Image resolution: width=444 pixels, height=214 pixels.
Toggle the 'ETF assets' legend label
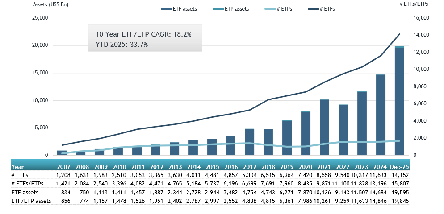pyautogui.click(x=185, y=9)
